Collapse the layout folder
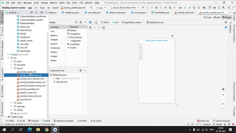 point(11,68)
